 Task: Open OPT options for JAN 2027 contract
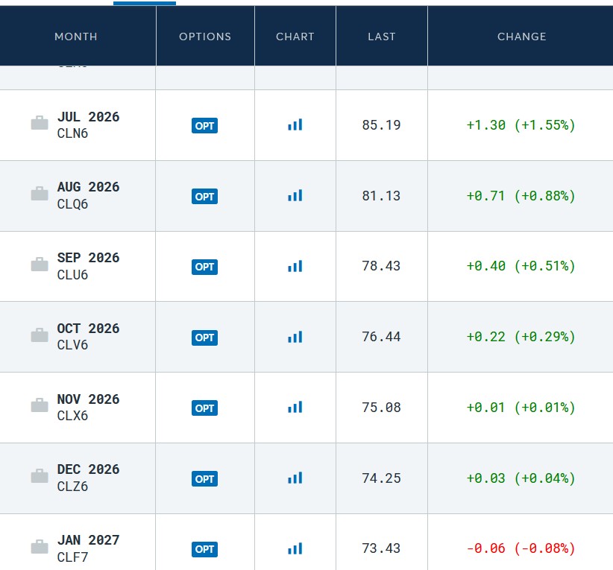pos(204,549)
